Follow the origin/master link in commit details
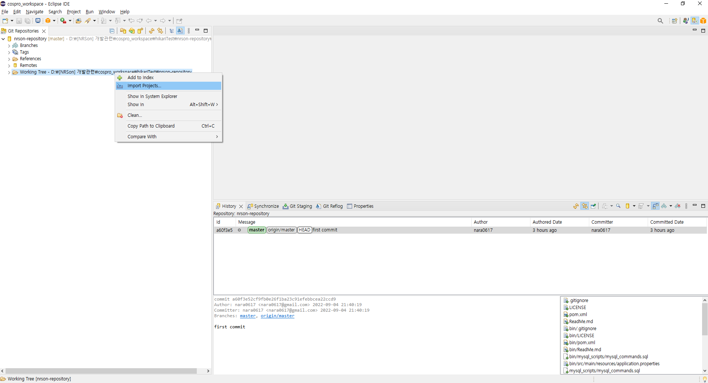This screenshot has height=383, width=708. pyautogui.click(x=277, y=316)
